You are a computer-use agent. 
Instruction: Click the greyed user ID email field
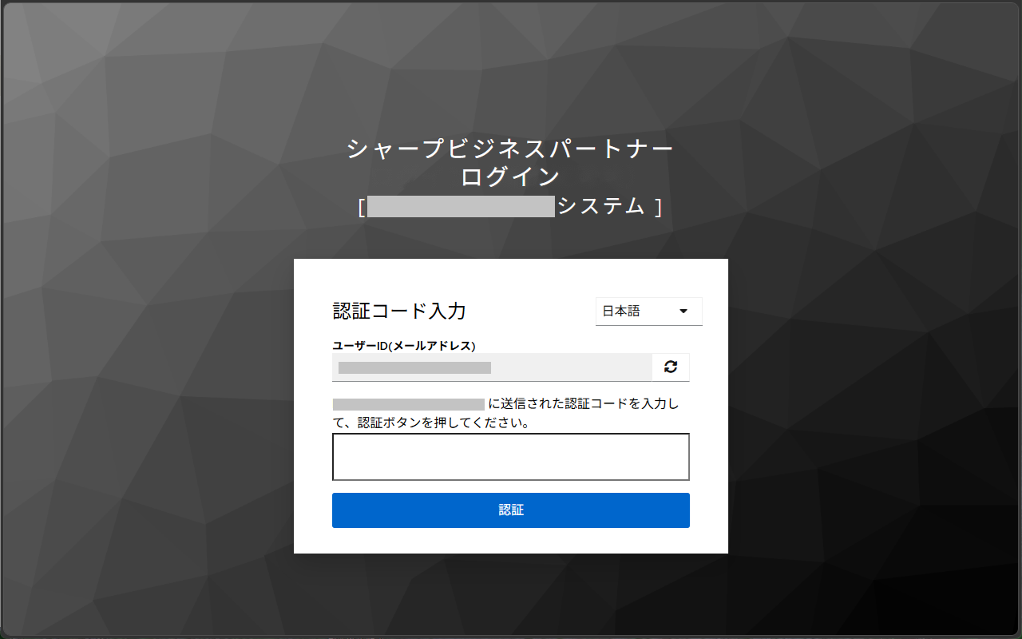click(x=493, y=367)
